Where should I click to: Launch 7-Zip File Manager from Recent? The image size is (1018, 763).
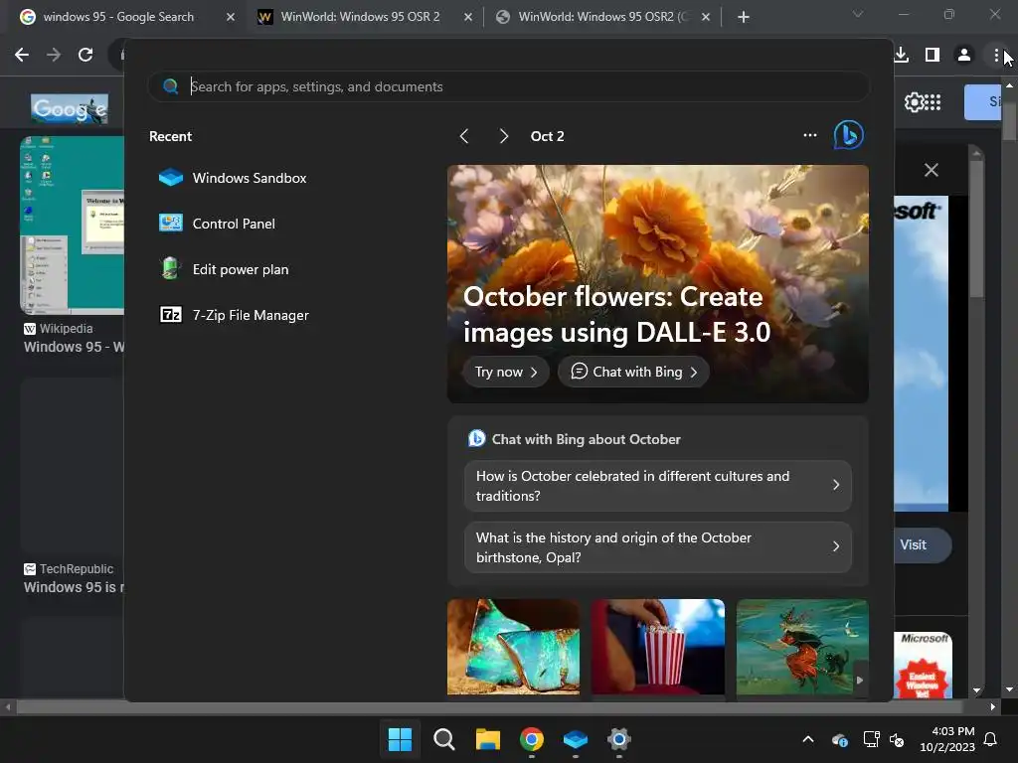coord(235,315)
